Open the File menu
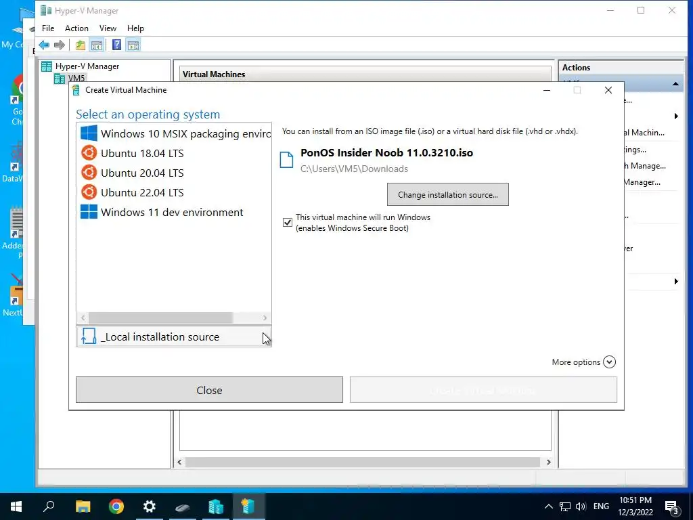The image size is (693, 520). pos(48,28)
